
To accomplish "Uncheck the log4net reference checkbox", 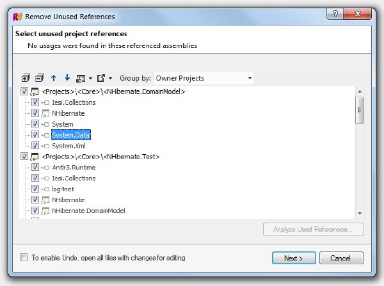I will [35, 189].
